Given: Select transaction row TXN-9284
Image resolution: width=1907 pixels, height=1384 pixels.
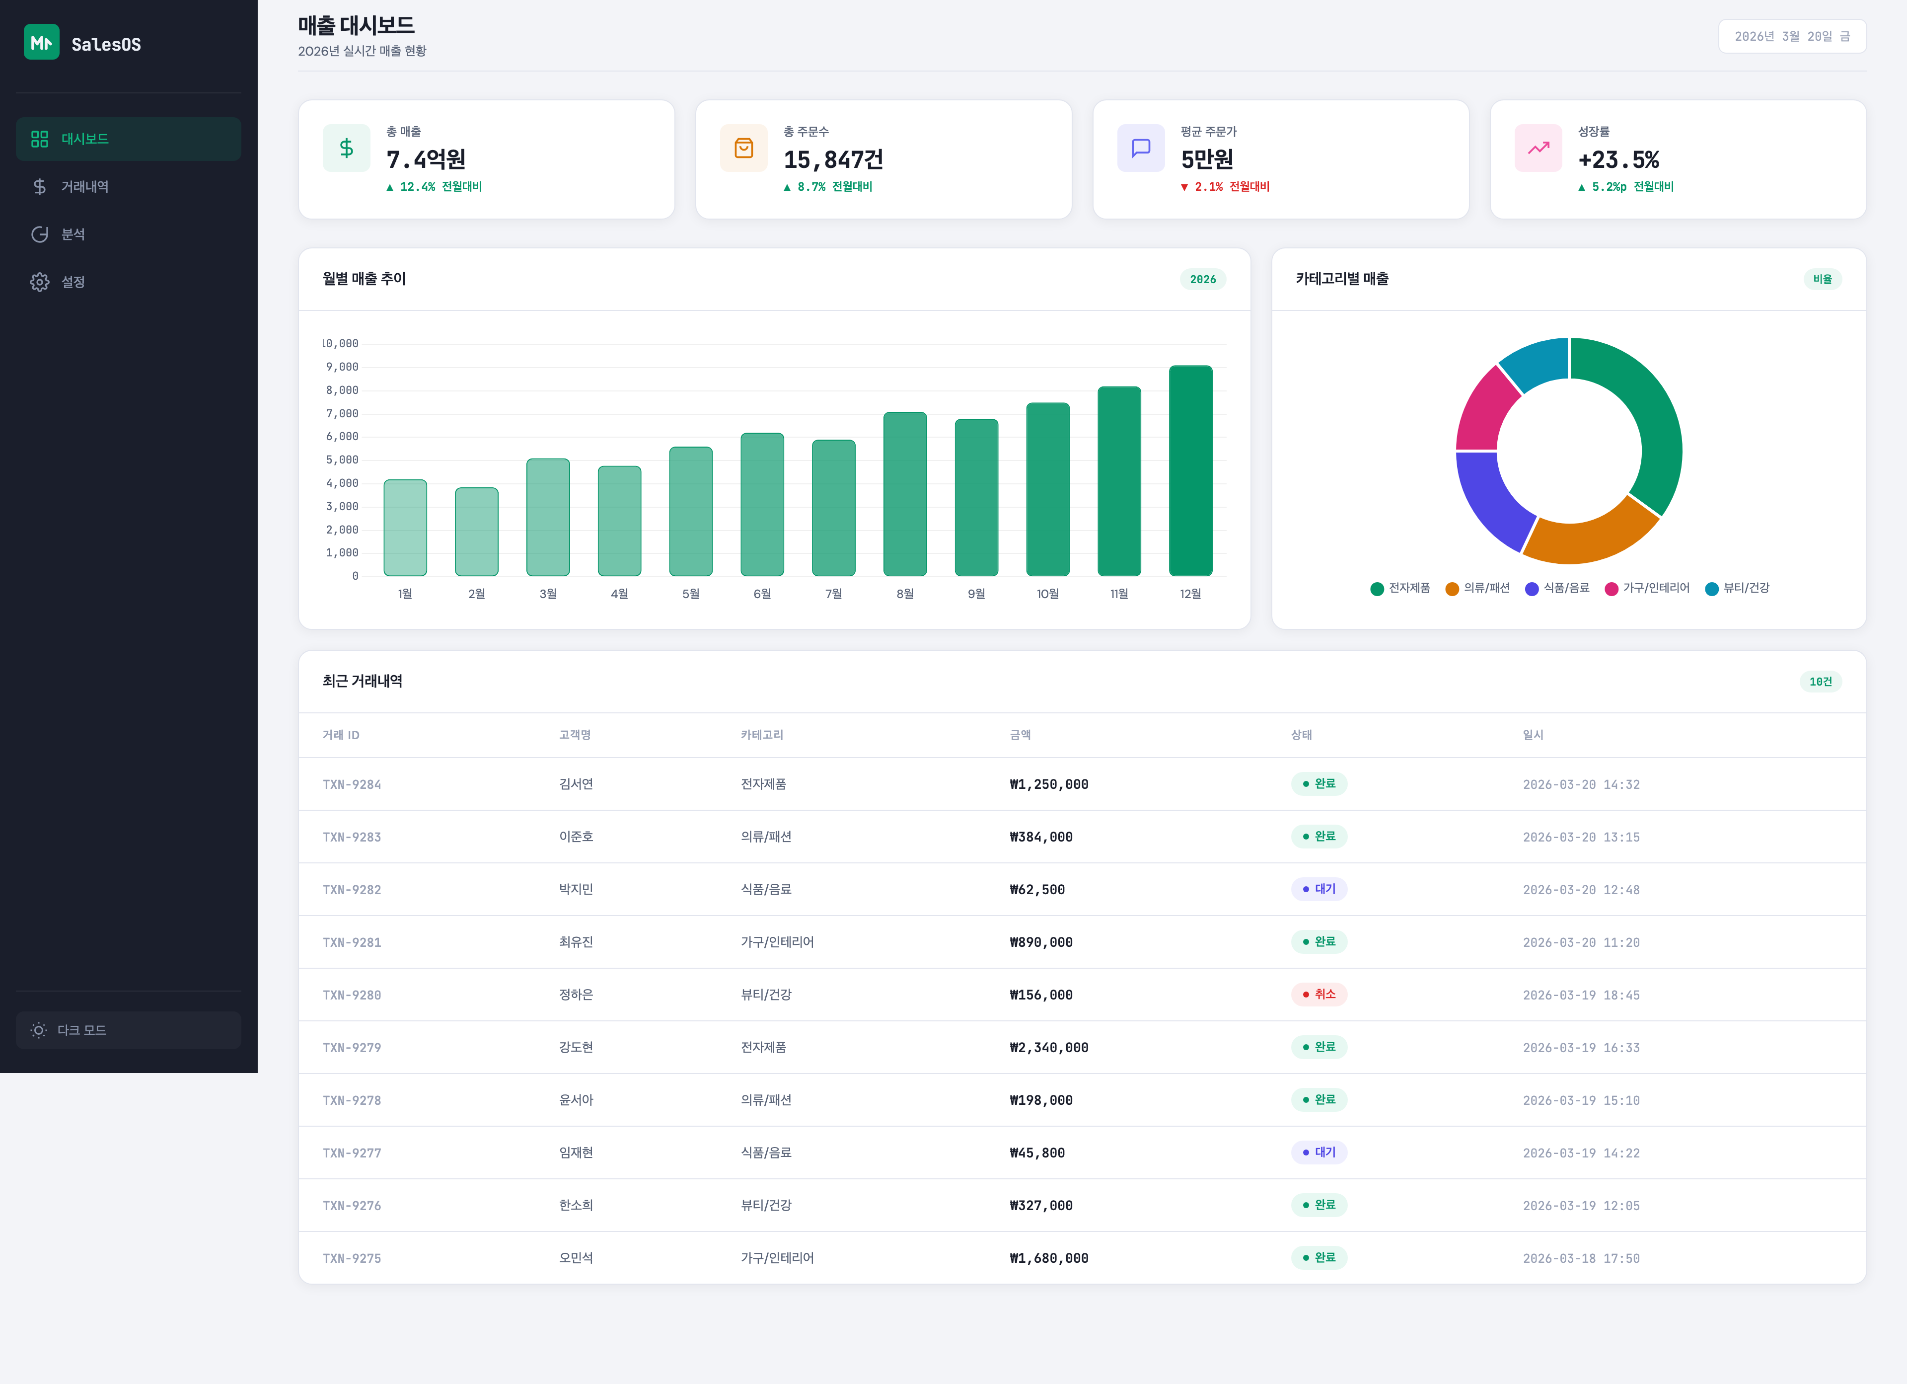Looking at the screenshot, I should (x=352, y=784).
